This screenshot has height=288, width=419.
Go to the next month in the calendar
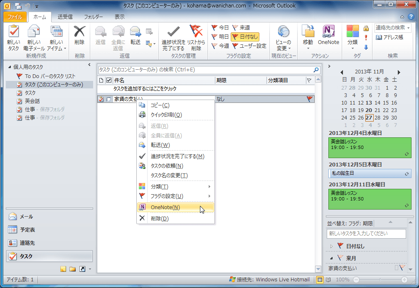(x=399, y=72)
